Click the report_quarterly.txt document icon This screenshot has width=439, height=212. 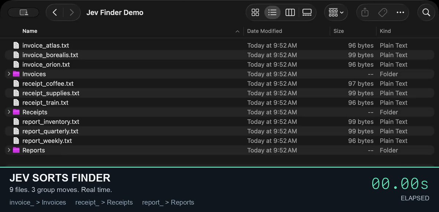pyautogui.click(x=16, y=131)
